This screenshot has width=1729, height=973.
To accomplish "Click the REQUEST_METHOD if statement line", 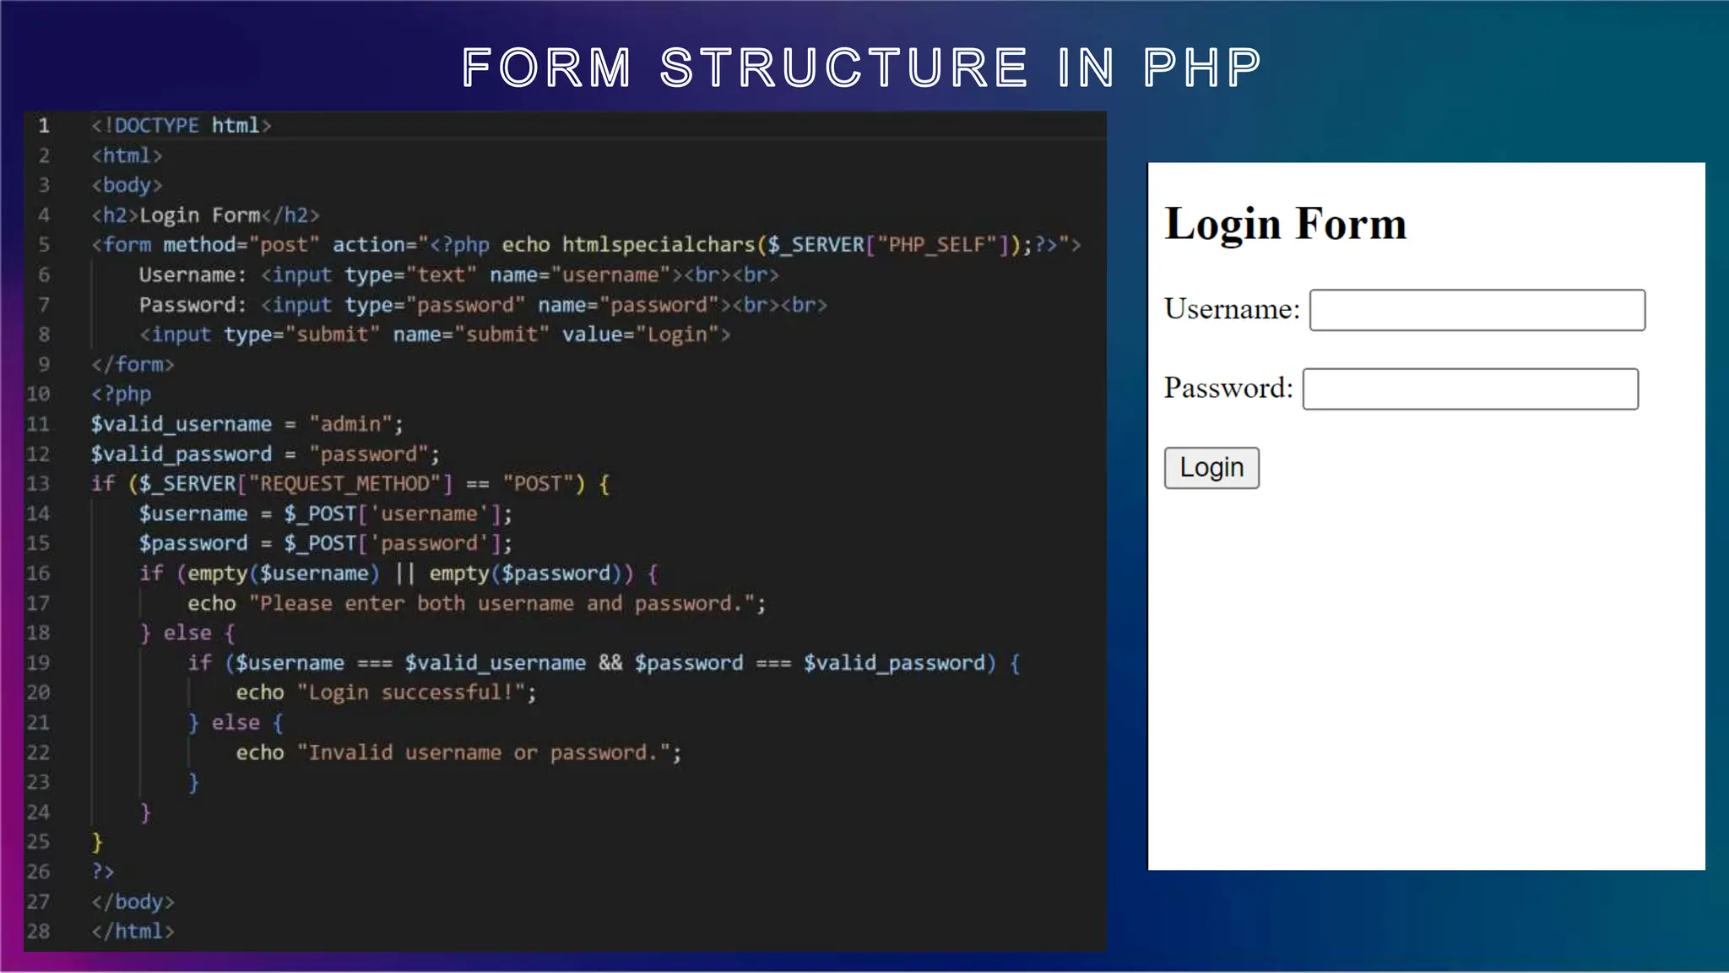I will point(350,484).
